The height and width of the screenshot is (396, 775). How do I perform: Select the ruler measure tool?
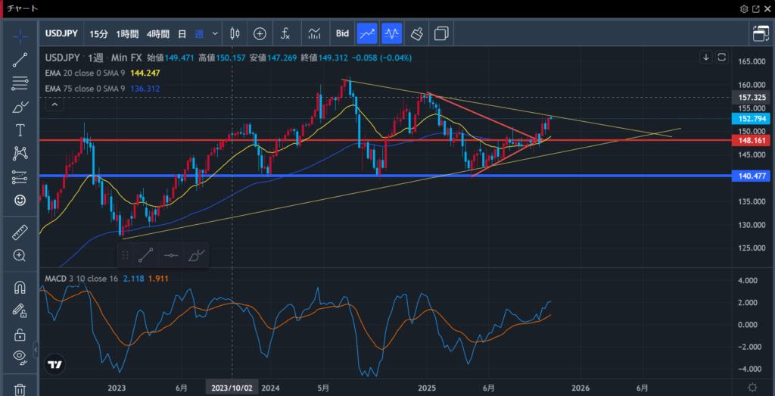(x=20, y=233)
